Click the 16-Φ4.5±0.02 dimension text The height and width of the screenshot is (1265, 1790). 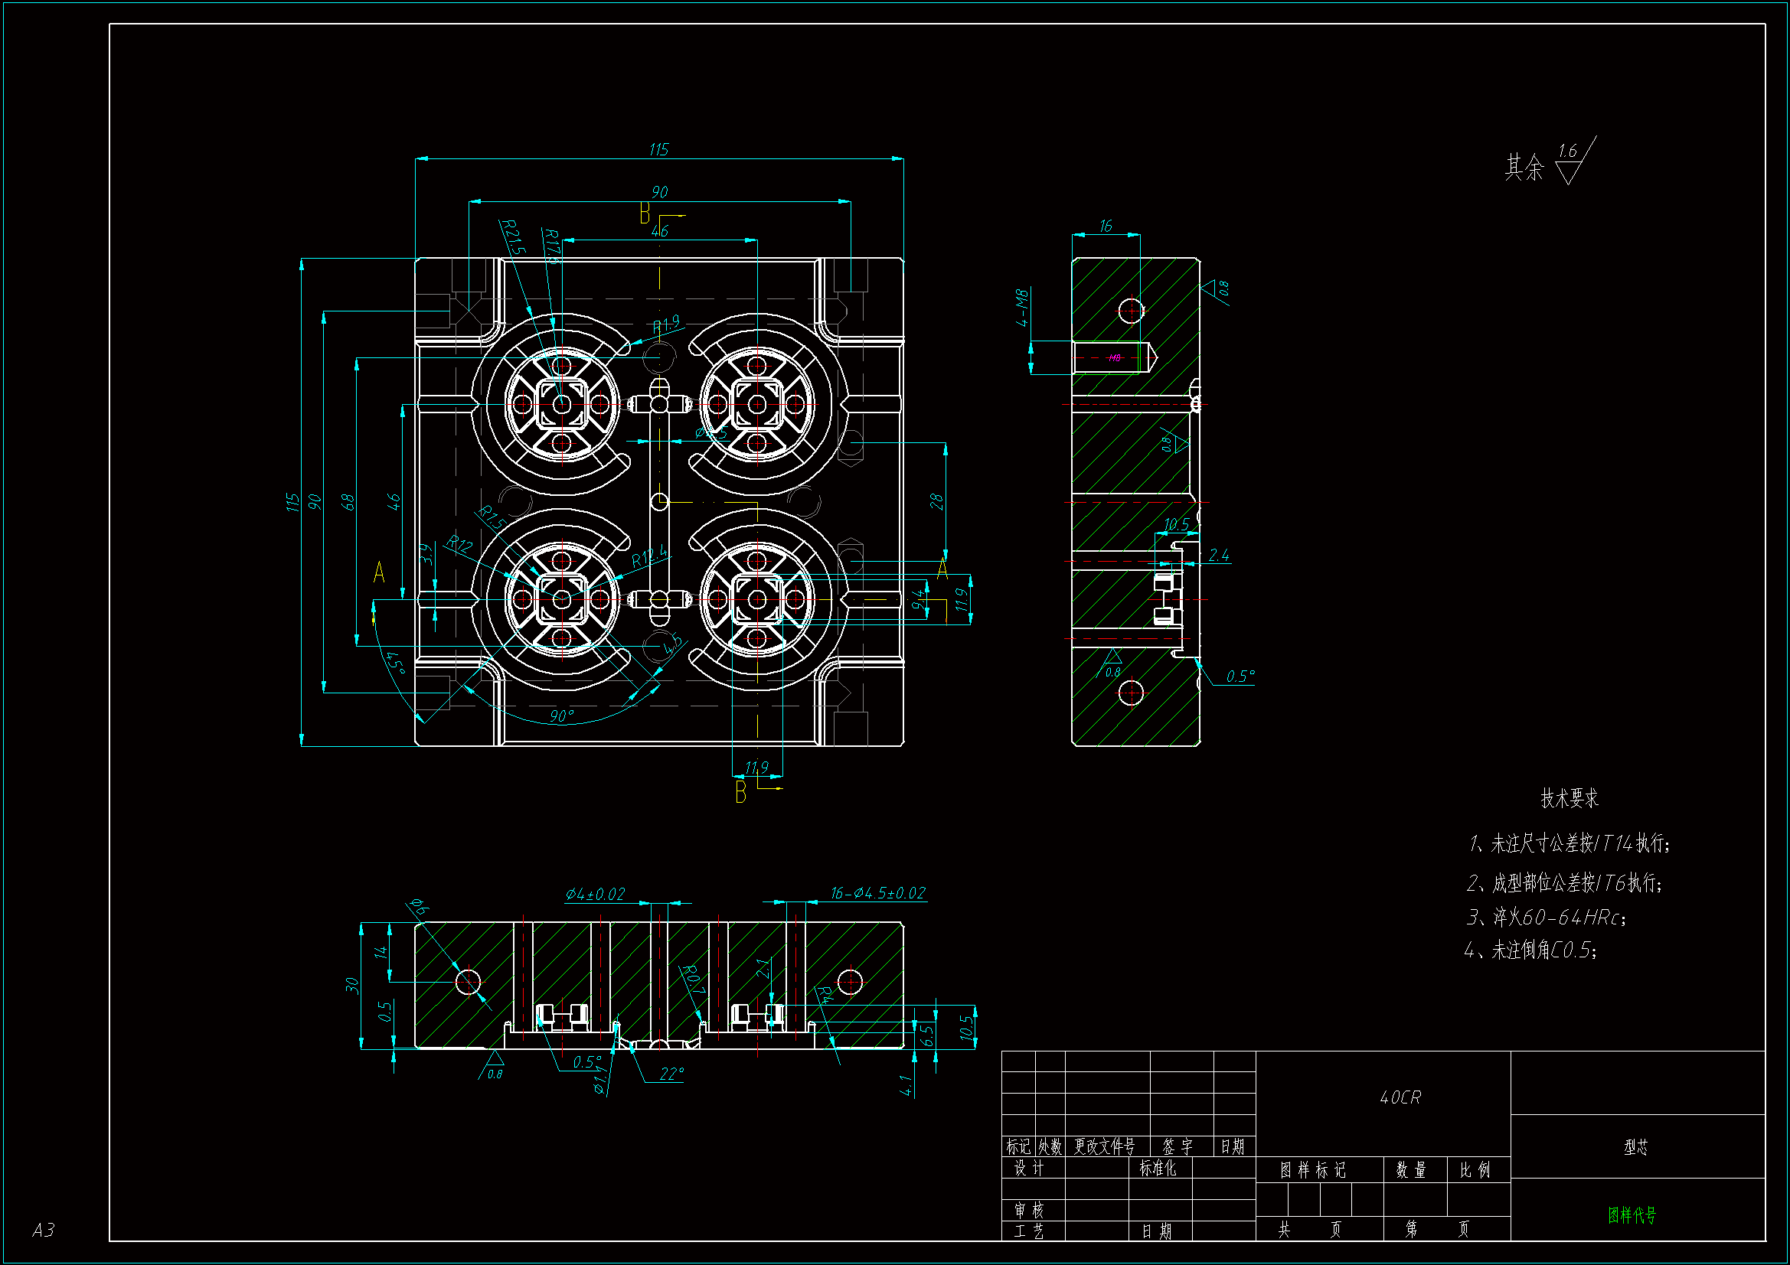[x=878, y=893]
